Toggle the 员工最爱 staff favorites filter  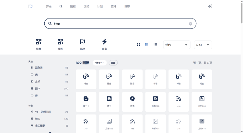click(49, 126)
